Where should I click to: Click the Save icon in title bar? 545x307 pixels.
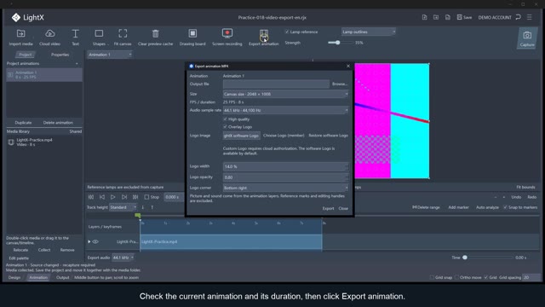point(460,17)
